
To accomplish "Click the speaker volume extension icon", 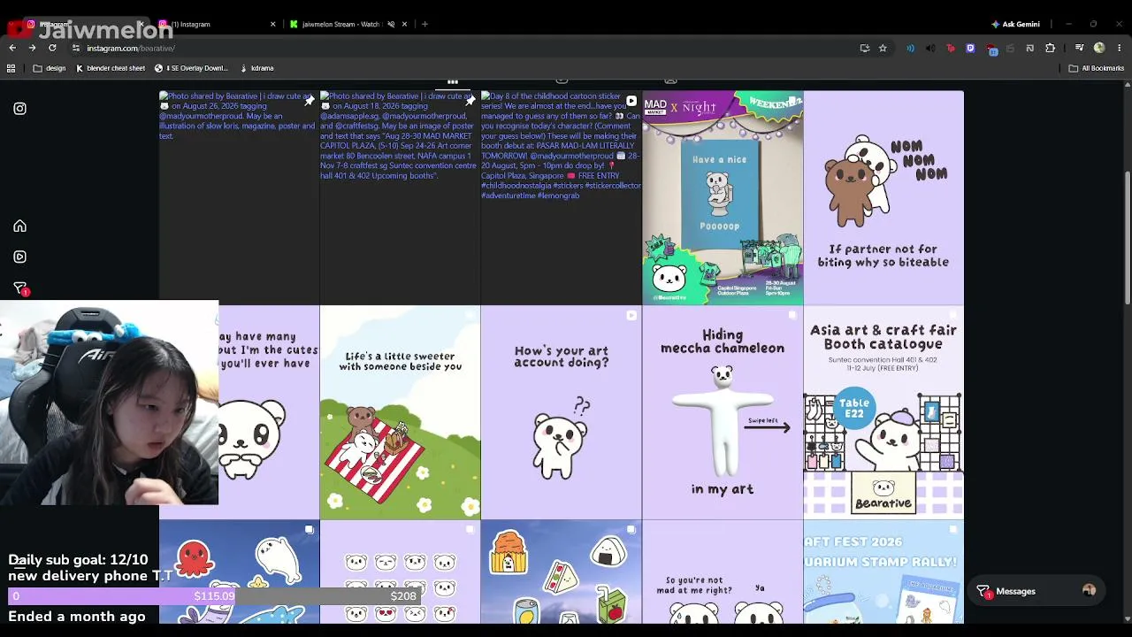I will coord(930,48).
